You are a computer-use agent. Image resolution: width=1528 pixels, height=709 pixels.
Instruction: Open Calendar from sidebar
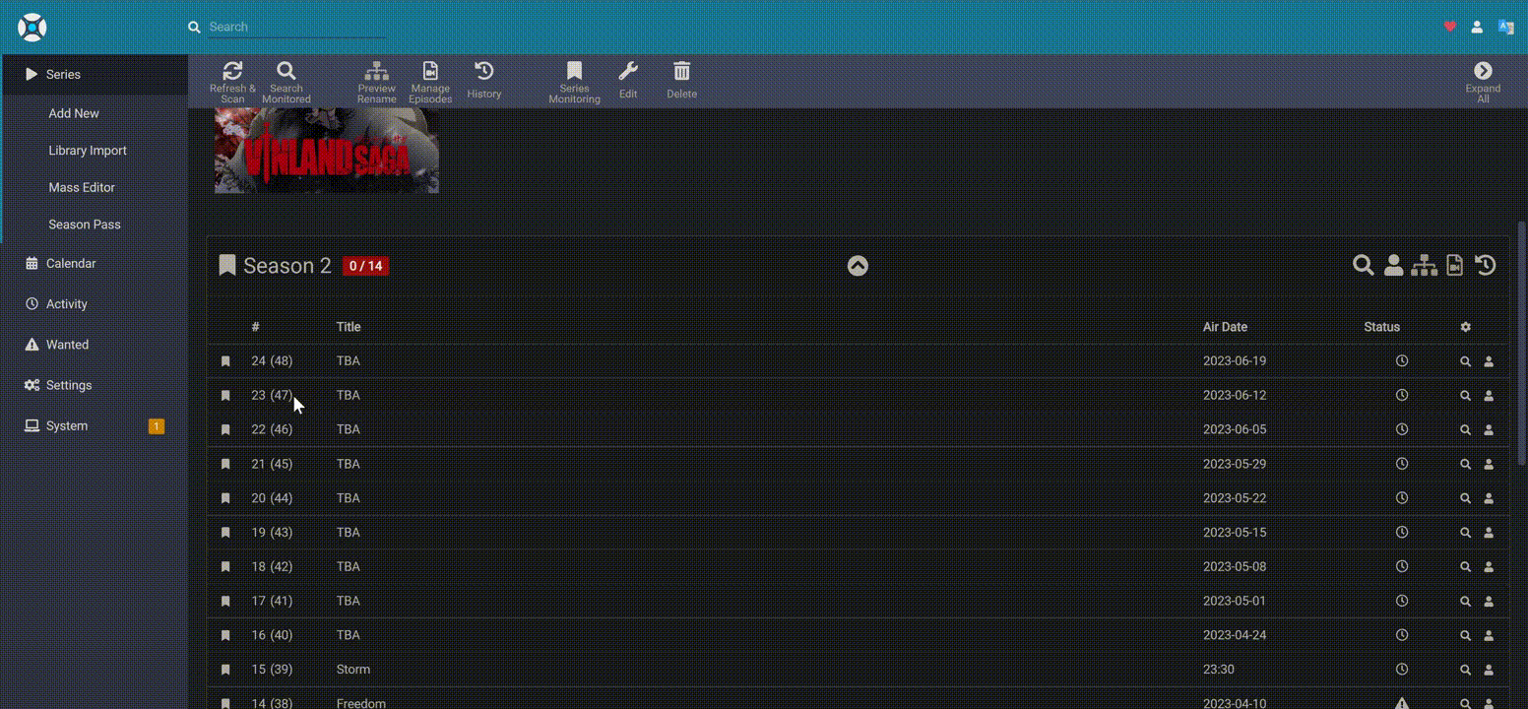pyautogui.click(x=71, y=263)
